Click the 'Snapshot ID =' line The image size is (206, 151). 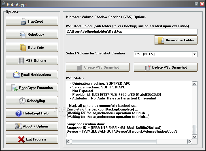114,128
